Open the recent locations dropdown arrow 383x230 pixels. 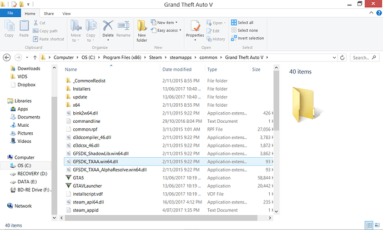click(27, 57)
